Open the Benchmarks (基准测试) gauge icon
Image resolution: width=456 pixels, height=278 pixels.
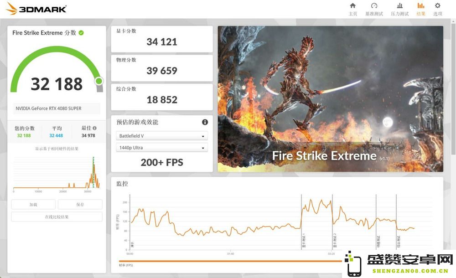coord(374,5)
